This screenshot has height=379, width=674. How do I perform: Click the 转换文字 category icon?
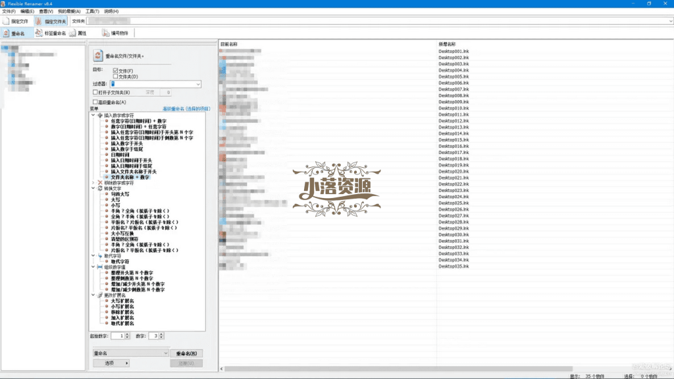pyautogui.click(x=100, y=188)
